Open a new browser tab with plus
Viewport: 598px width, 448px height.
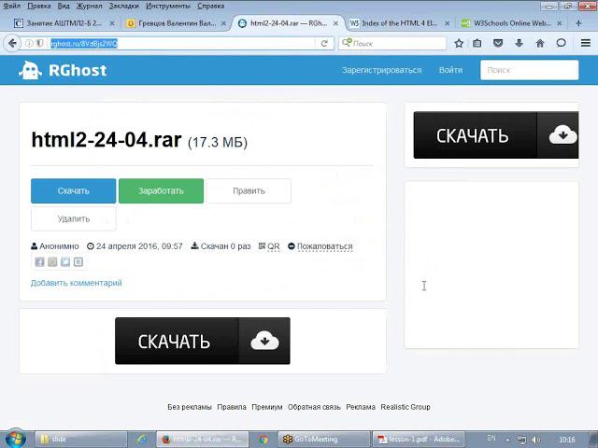point(578,23)
